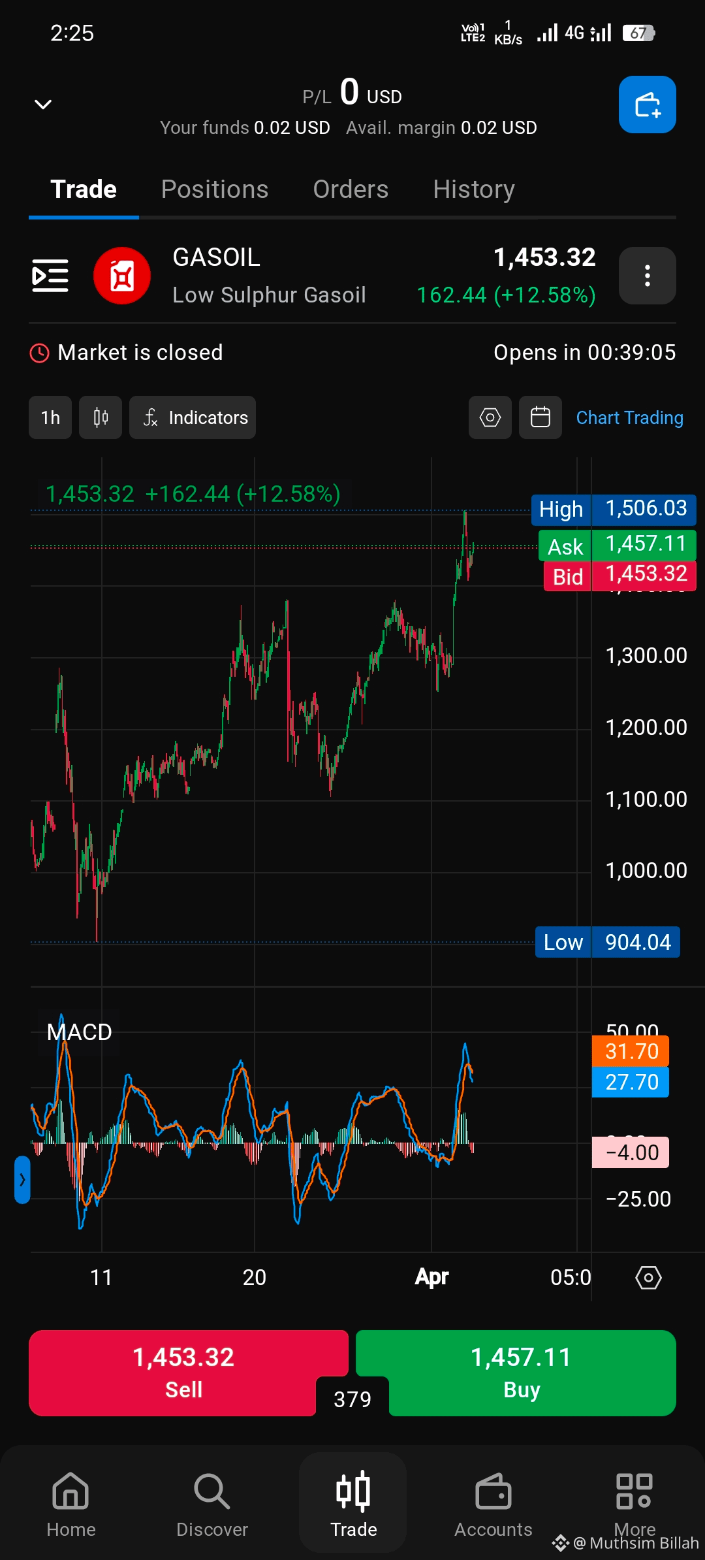
Task: Open the chart settings hexagon icon
Action: click(490, 417)
